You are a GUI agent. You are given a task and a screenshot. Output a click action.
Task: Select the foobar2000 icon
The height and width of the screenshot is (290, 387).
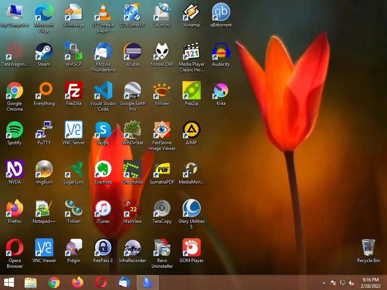162,51
